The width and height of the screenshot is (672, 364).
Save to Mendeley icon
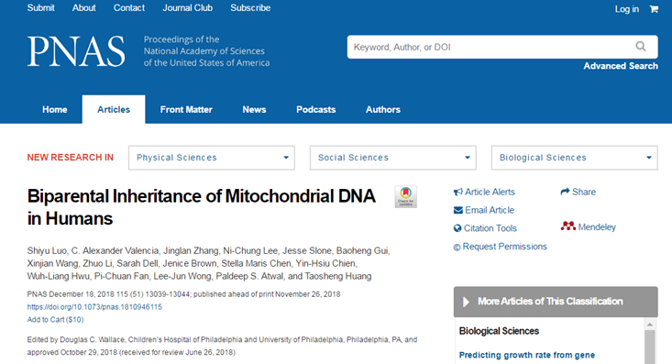click(568, 226)
